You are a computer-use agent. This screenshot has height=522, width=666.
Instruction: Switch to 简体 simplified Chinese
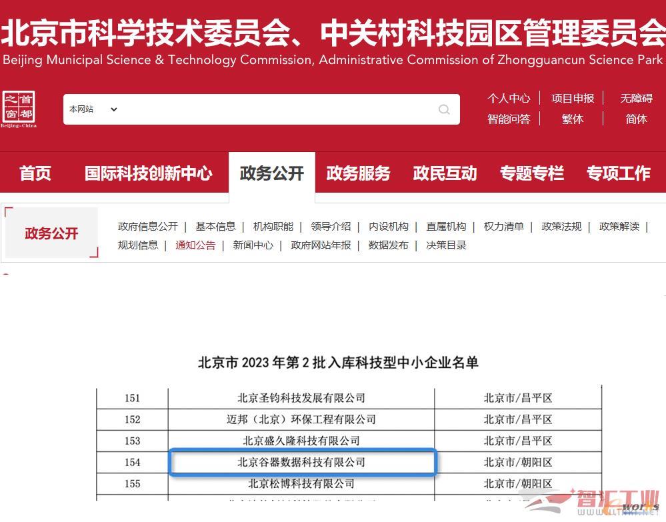tap(636, 119)
